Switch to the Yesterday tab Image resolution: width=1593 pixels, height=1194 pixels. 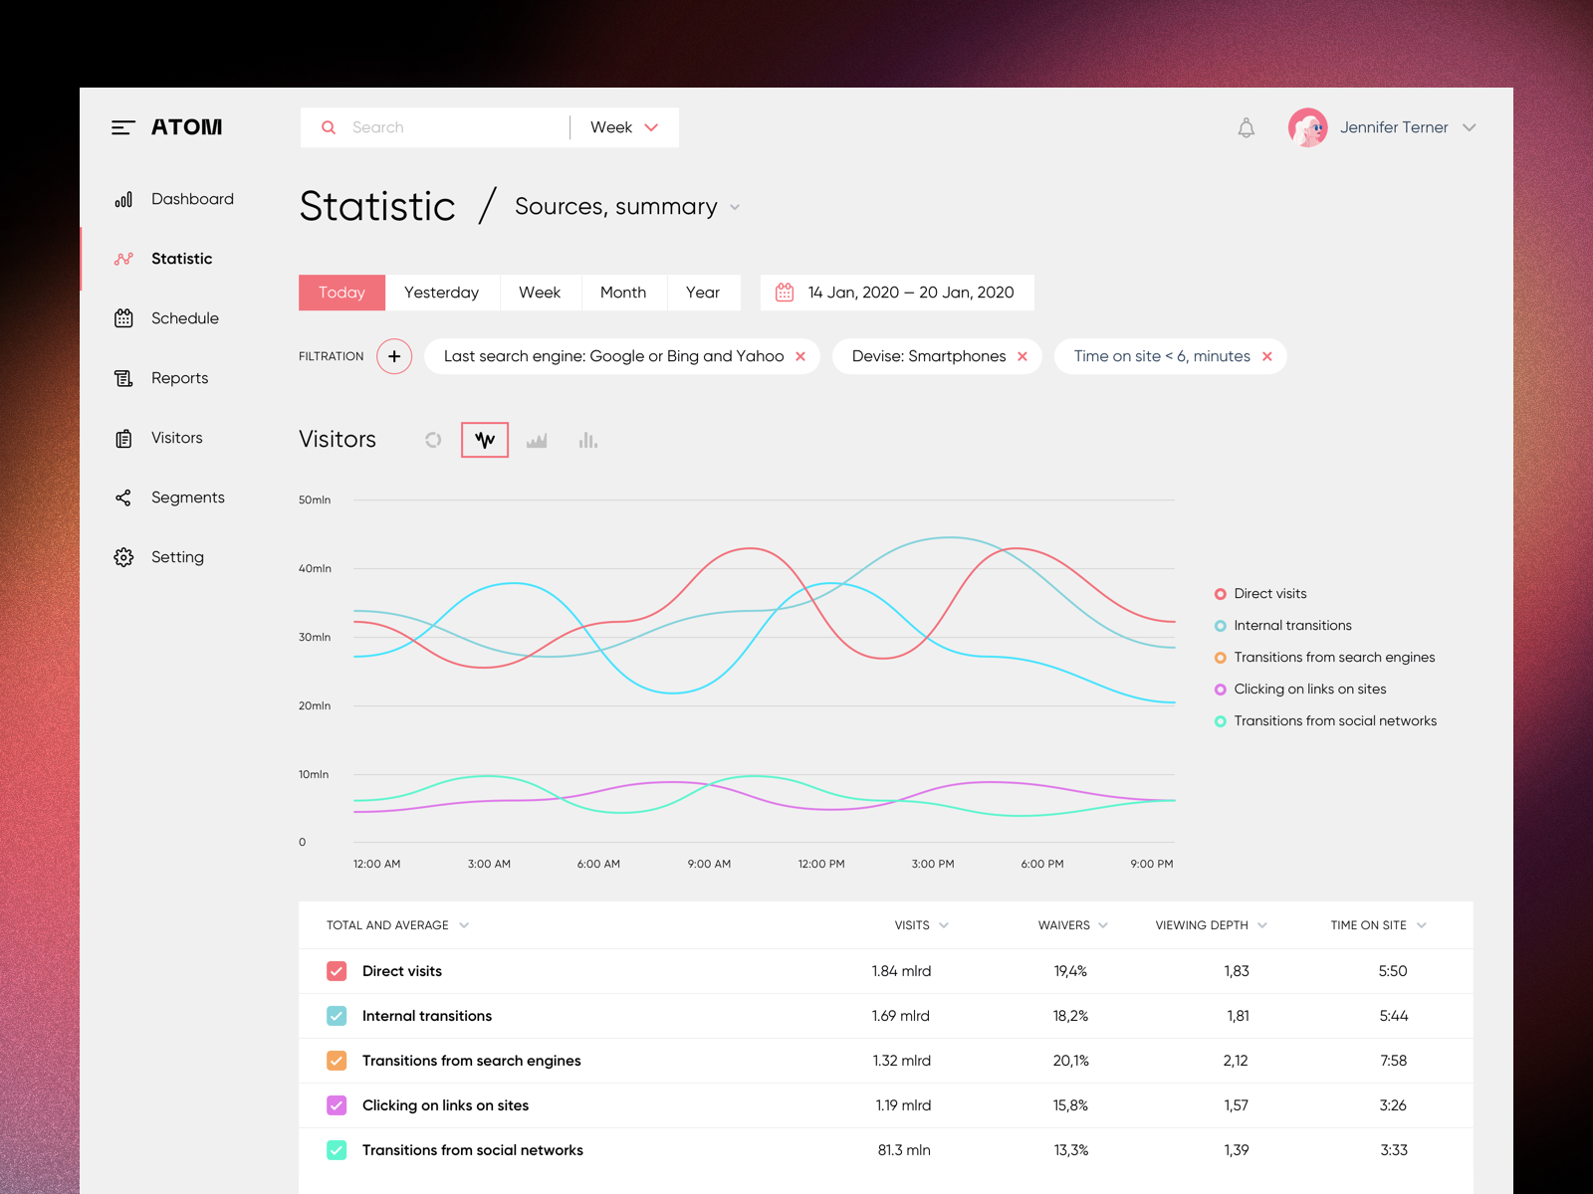coord(441,292)
